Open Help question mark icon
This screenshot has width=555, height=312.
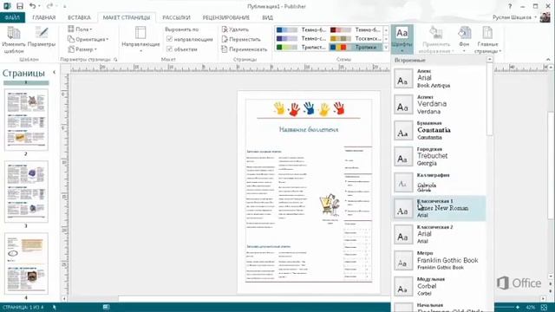tap(510, 6)
